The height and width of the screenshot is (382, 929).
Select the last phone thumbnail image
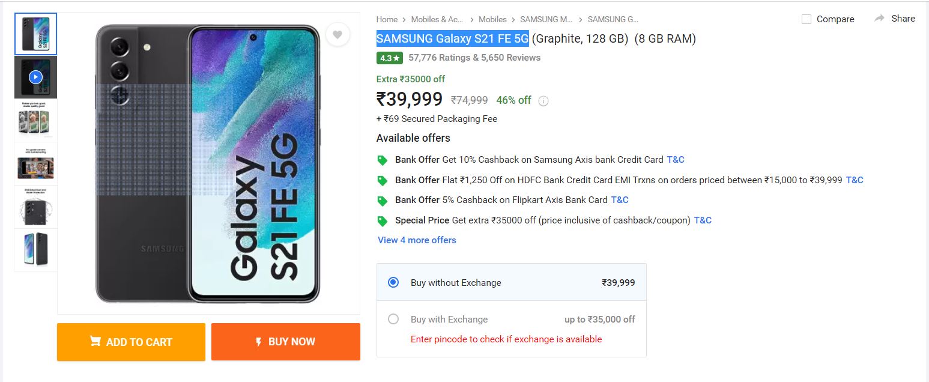pos(35,249)
